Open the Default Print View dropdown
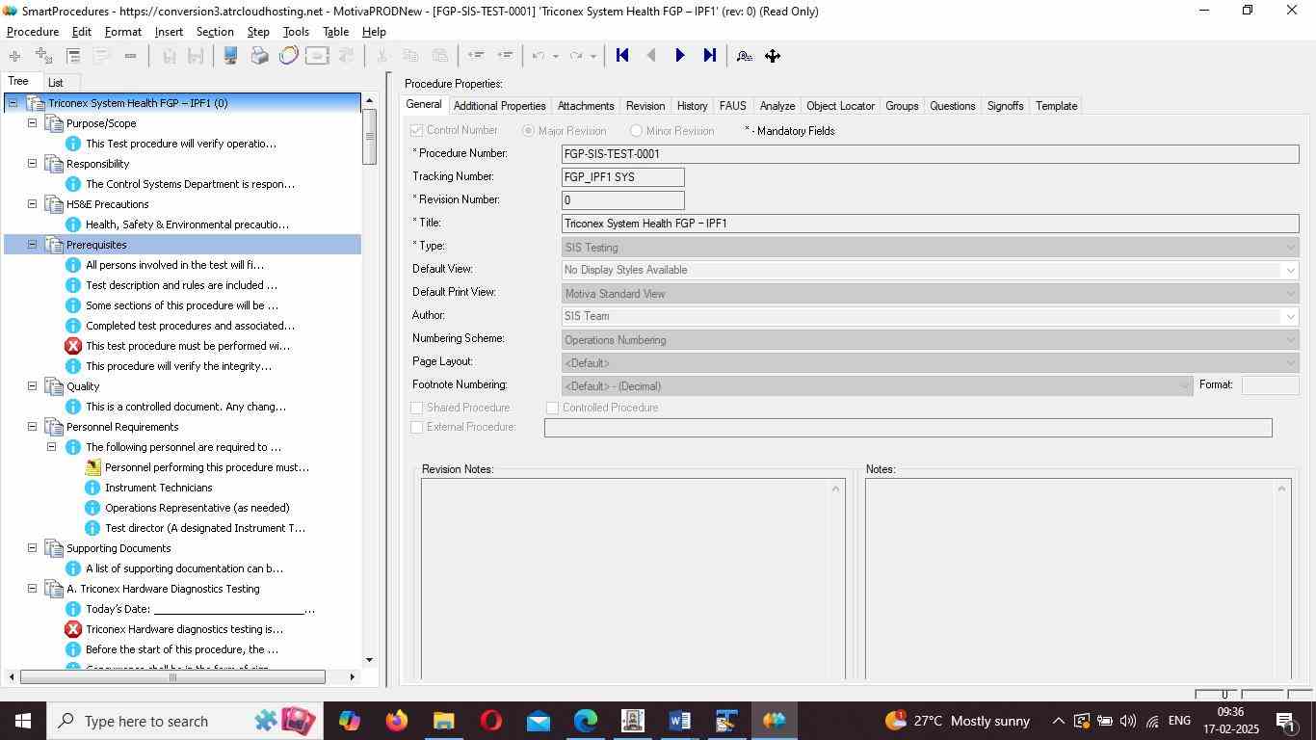The height and width of the screenshot is (740, 1316). pyautogui.click(x=930, y=294)
